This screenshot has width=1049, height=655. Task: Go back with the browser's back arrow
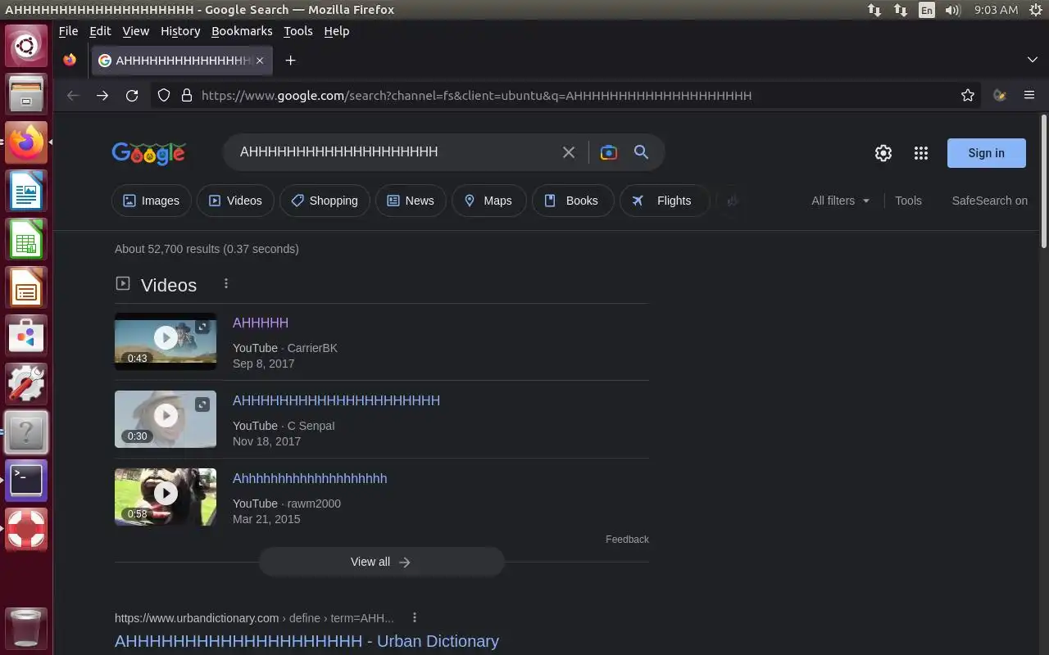click(73, 96)
